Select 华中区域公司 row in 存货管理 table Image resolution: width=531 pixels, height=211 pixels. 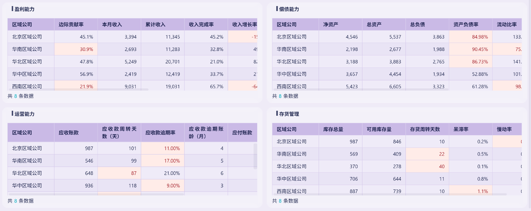click(292, 179)
